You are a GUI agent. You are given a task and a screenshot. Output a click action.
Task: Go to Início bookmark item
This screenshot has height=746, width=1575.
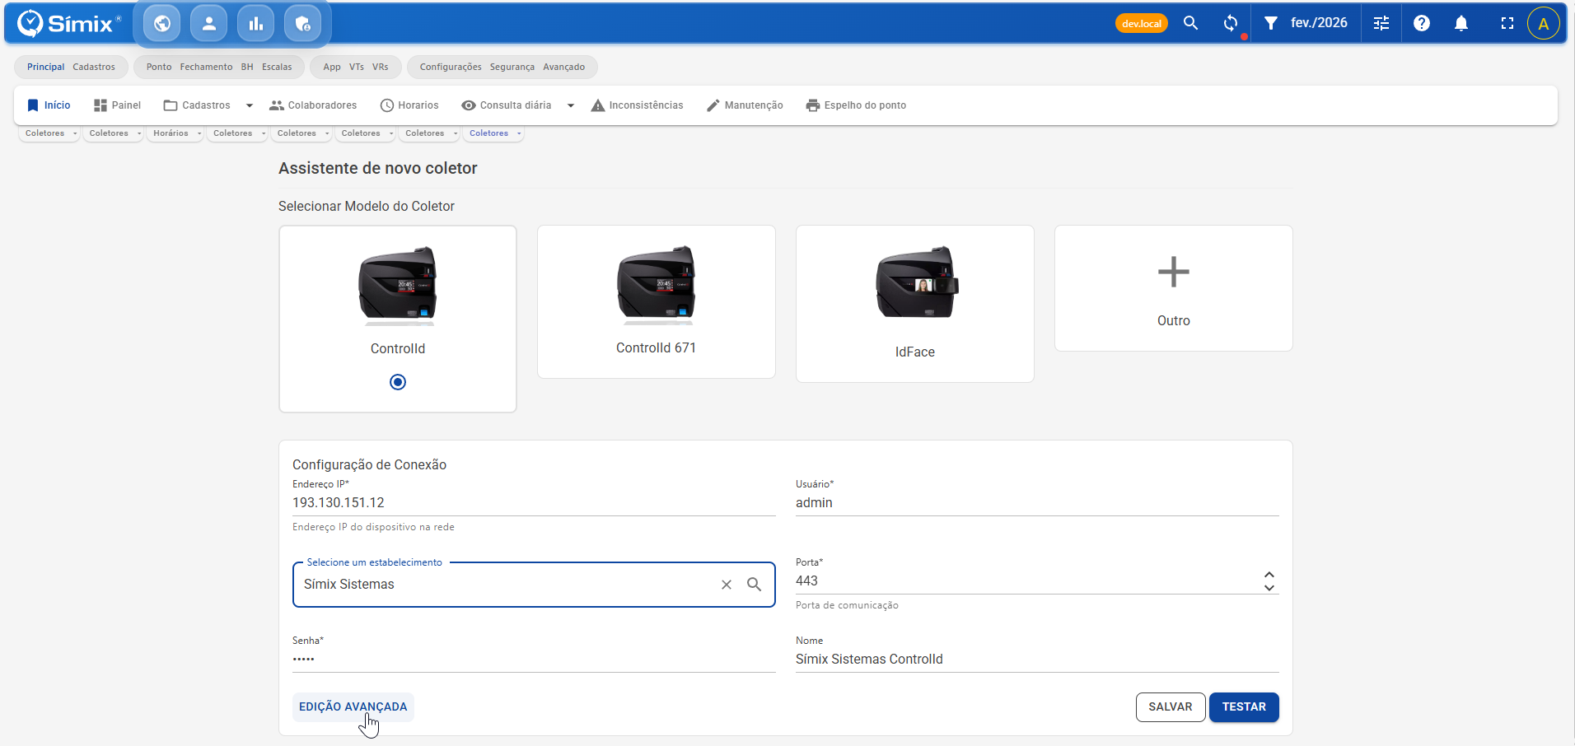[x=49, y=105]
